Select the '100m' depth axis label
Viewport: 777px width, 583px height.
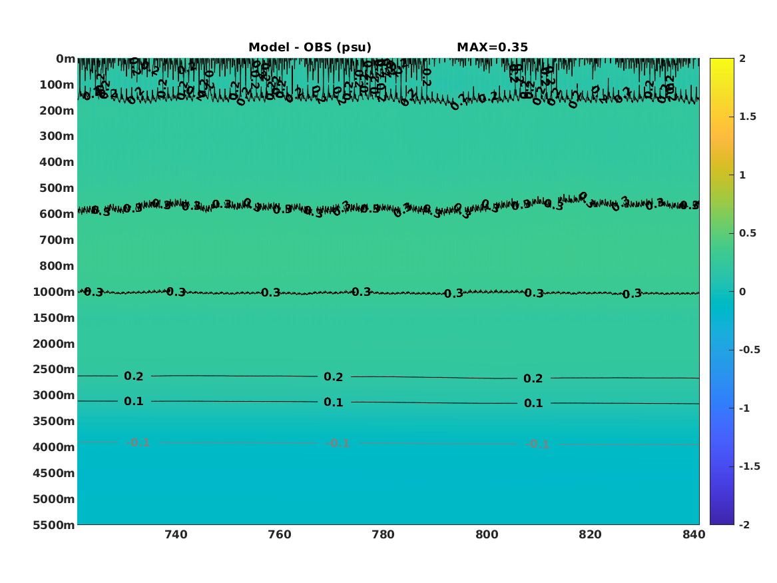(57, 85)
